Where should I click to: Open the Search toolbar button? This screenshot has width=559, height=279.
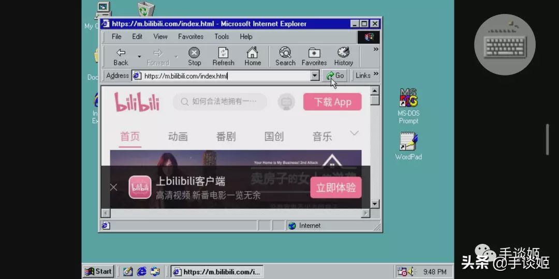[x=285, y=56]
